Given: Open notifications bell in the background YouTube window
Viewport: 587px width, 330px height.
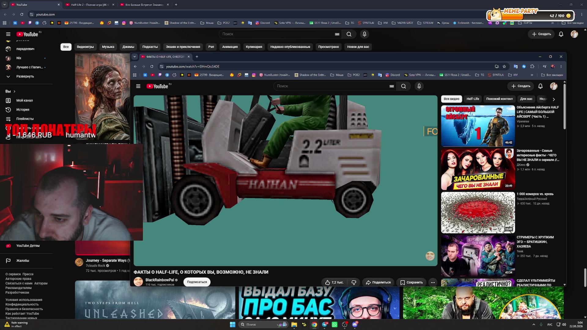Looking at the screenshot, I should tap(561, 34).
